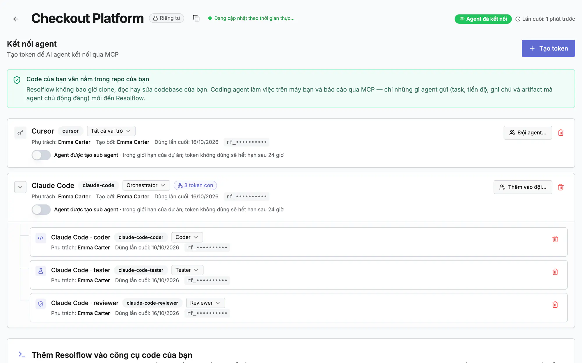Delete the Claude Code · tester token

point(555,272)
